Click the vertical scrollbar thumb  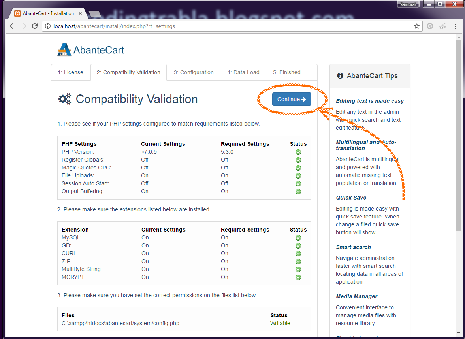click(459, 135)
